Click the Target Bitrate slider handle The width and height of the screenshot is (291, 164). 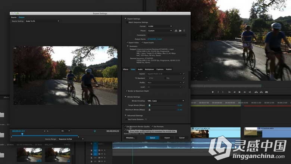click(x=149, y=105)
